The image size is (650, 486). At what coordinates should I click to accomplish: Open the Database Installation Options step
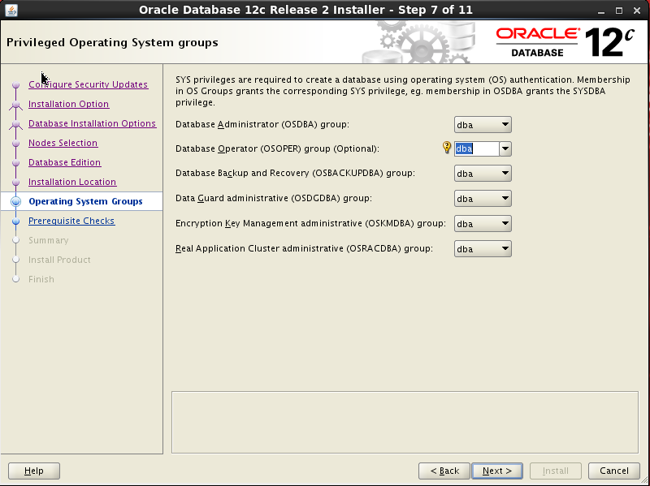click(92, 123)
